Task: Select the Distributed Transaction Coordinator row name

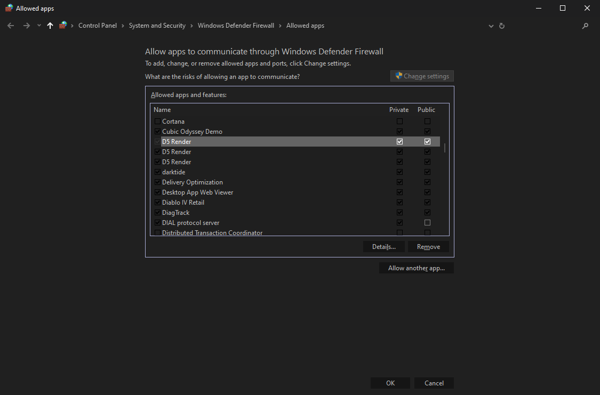Action: pyautogui.click(x=212, y=232)
